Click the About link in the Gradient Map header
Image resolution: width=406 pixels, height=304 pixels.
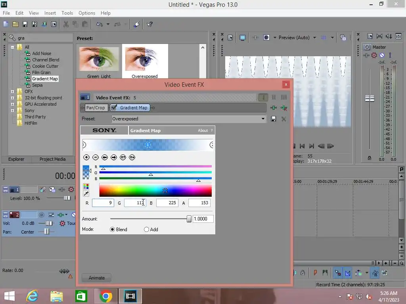tap(203, 131)
